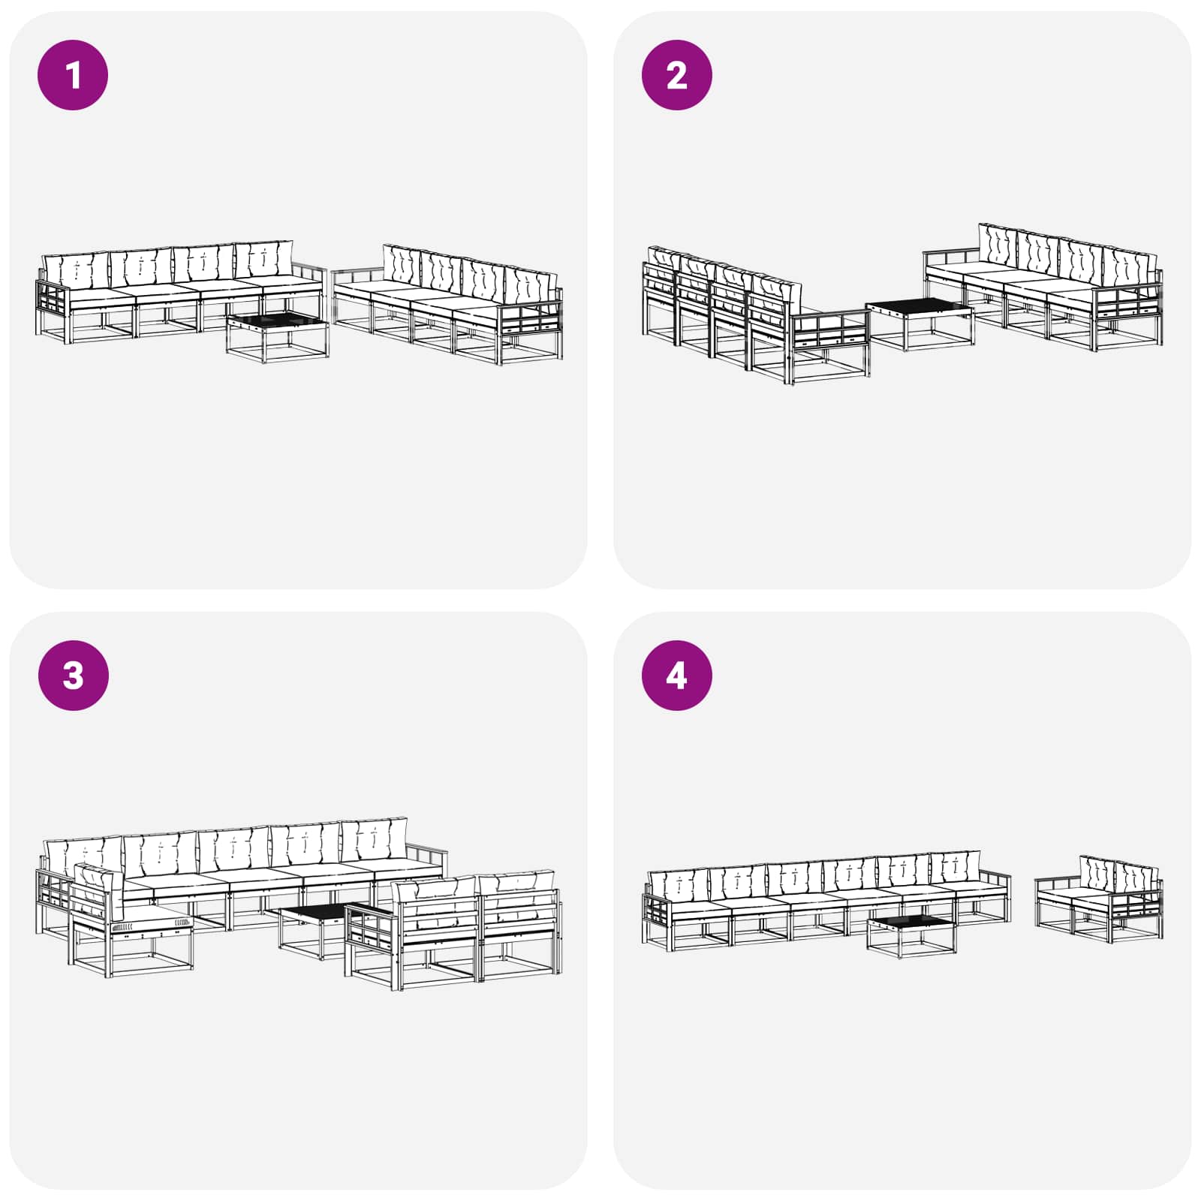The image size is (1201, 1201).
Task: Select the right four-seat sofa in layout 2
Action: point(1043,287)
